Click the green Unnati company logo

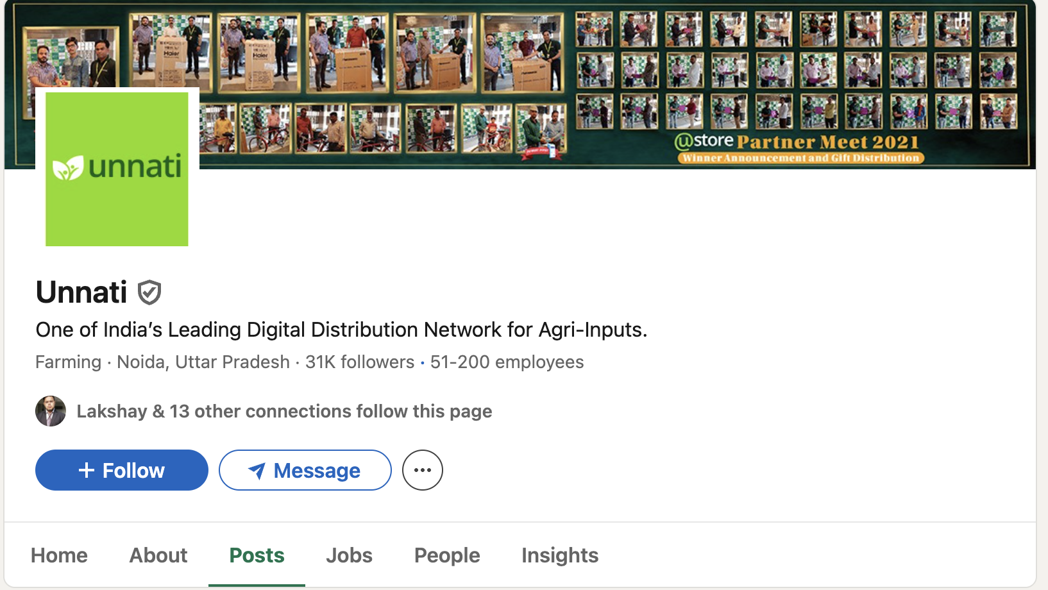[x=117, y=169]
